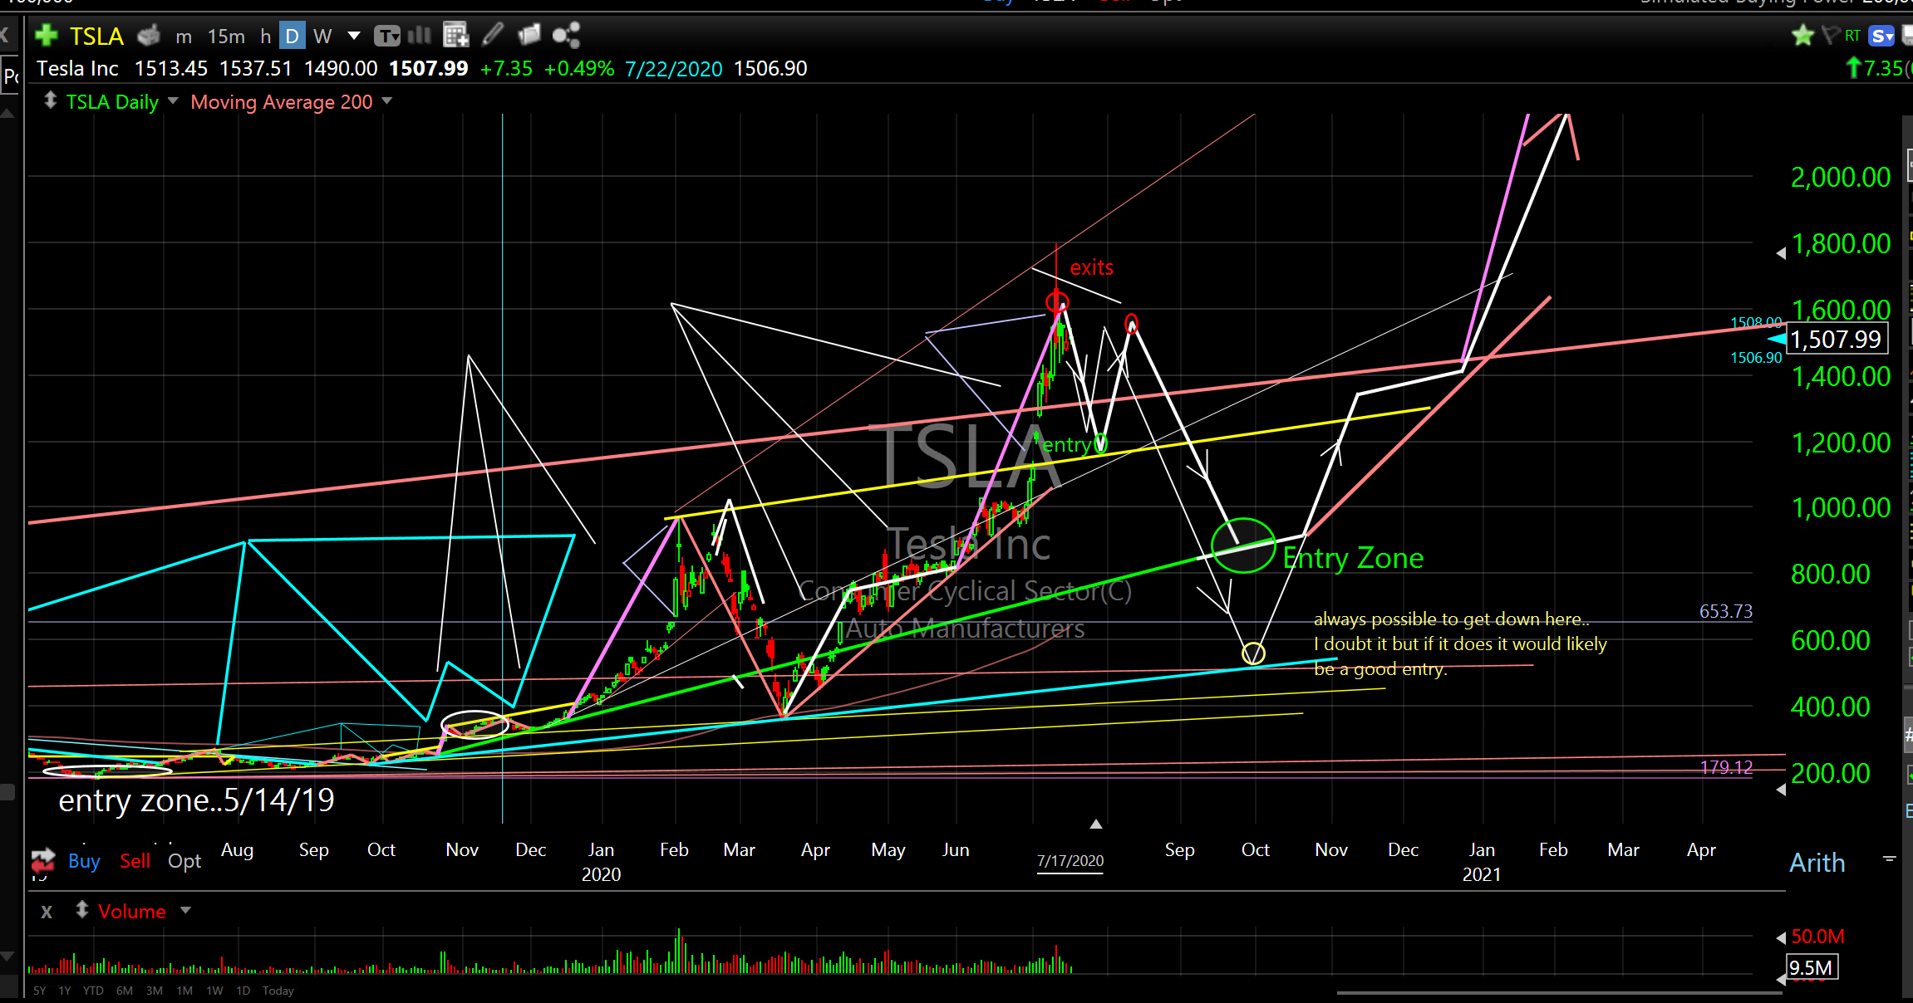Select the Weekly W timeframe
Screen dimensions: 1913x1003
pos(322,37)
